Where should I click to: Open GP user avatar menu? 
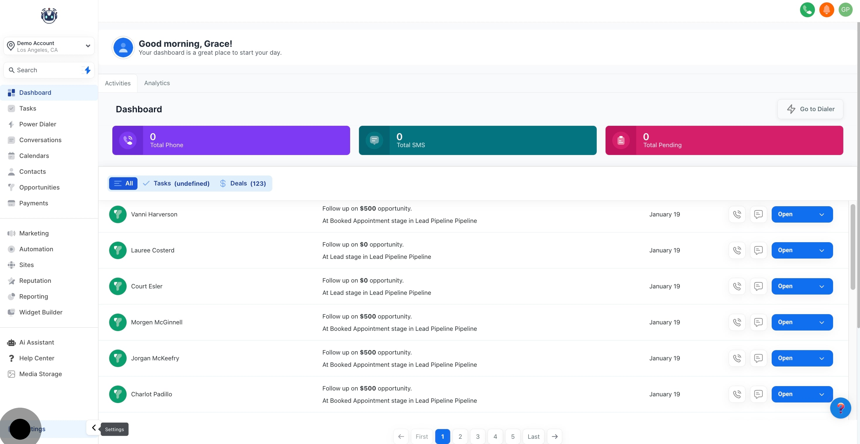click(x=845, y=10)
